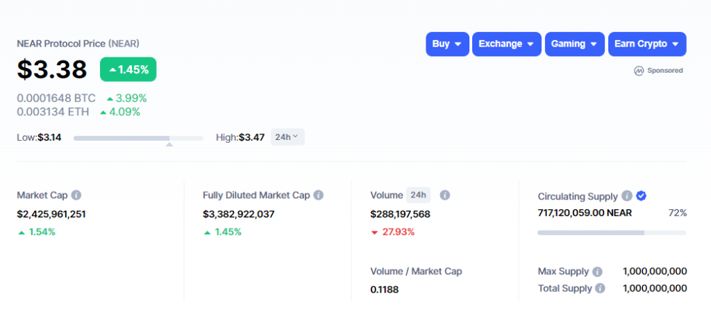Click the Volume / Market Cap label
This screenshot has width=711, height=316.
(417, 272)
